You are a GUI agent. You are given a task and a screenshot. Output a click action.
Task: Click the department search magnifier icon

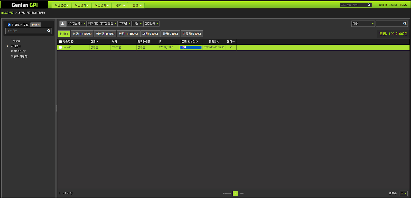pyautogui.click(x=49, y=31)
